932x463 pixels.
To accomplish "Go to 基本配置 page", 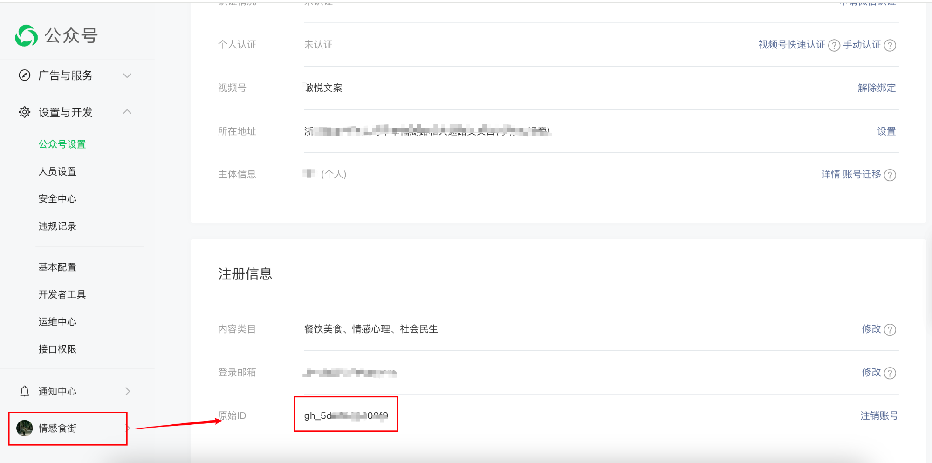I will (57, 267).
